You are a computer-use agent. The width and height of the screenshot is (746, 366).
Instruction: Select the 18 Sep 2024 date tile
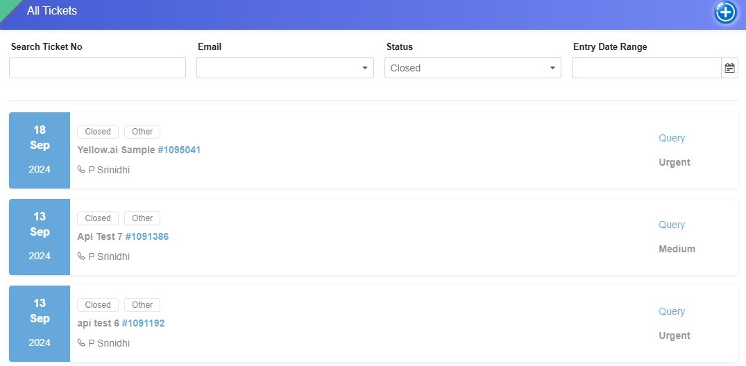click(x=40, y=150)
